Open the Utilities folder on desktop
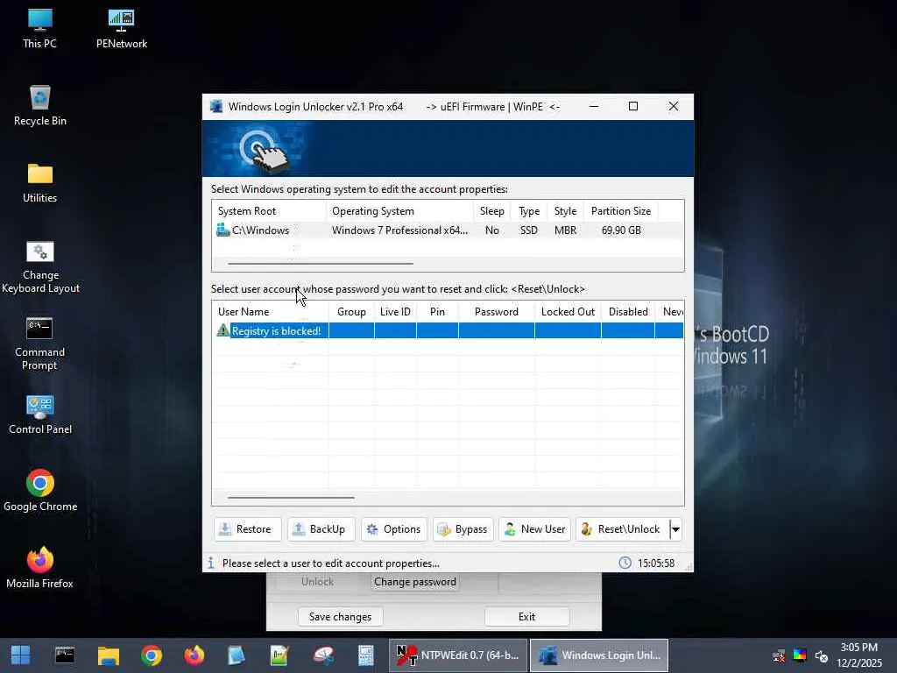Screen dimensions: 897x673 click(x=40, y=182)
